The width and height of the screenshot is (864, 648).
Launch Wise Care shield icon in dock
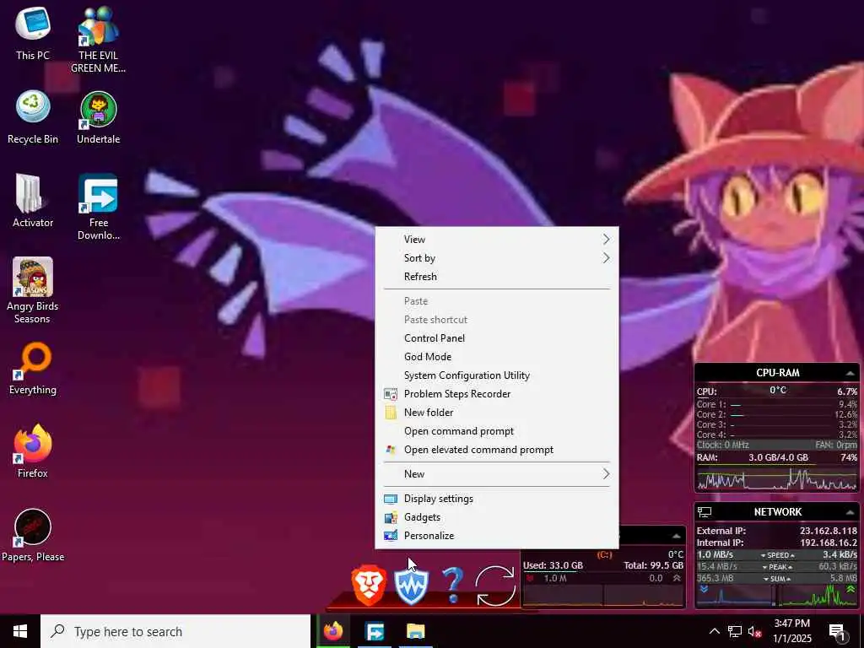point(411,587)
